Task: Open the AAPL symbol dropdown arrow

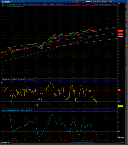Action: pos(11,2)
